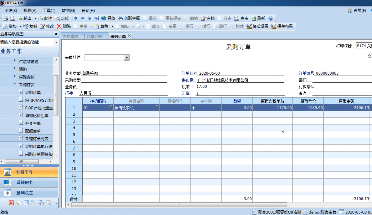Open the 输出 dropdown arrow
Screen dimensions: 372x215
tap(35, 19)
